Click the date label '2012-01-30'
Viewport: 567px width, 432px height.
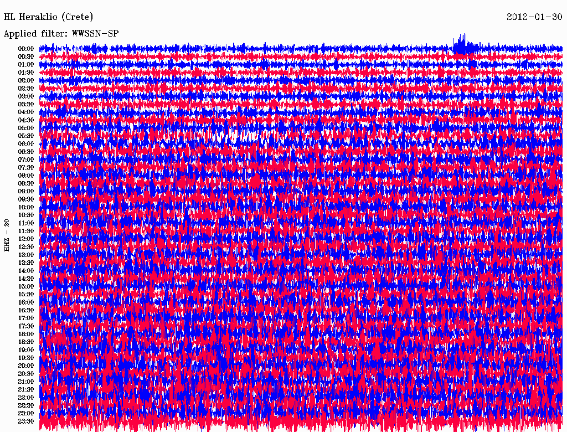coord(534,17)
